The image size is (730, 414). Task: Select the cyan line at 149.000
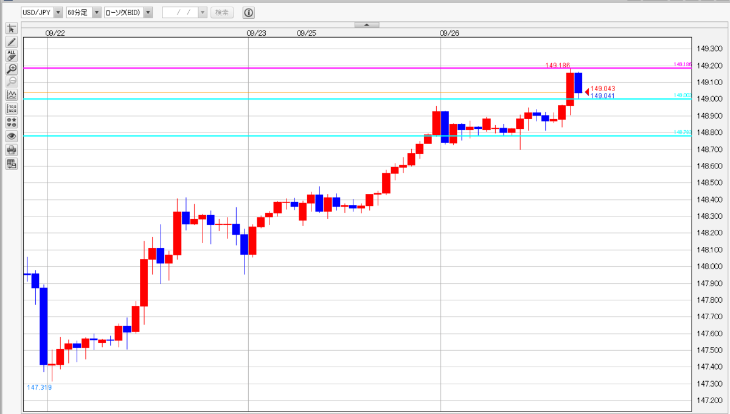click(x=358, y=98)
